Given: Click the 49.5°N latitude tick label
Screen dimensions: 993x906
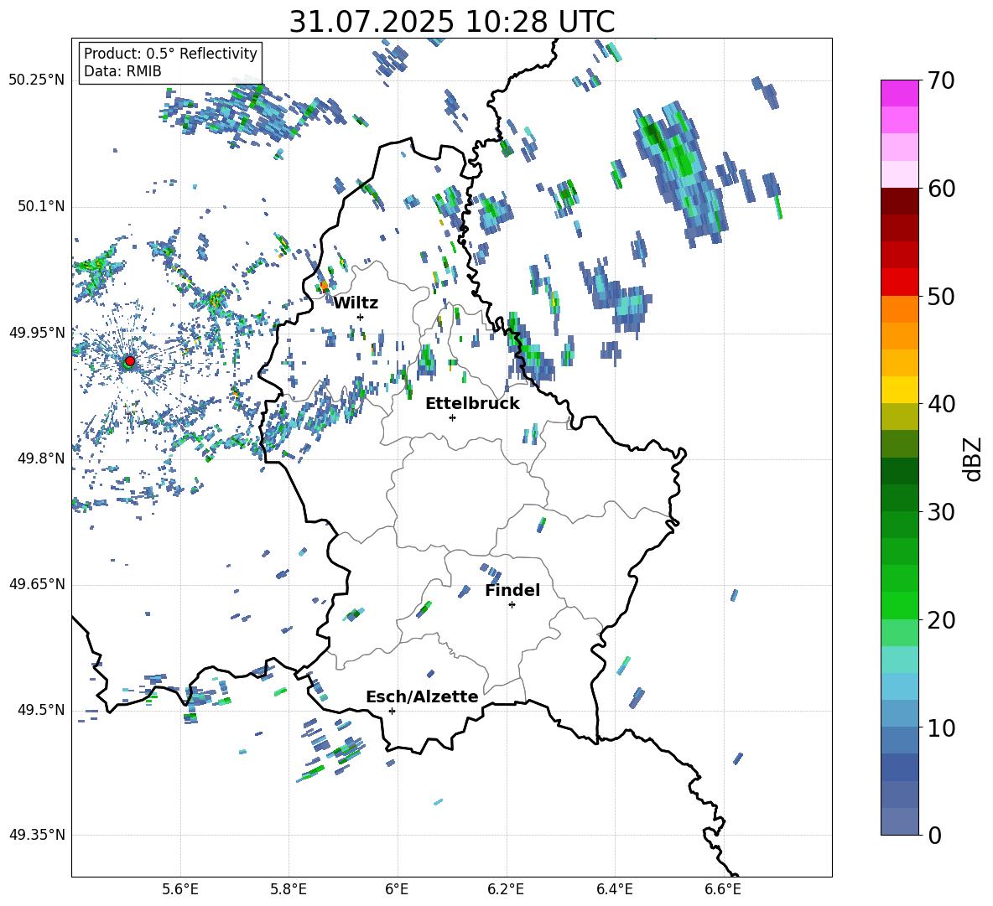Looking at the screenshot, I should [40, 710].
